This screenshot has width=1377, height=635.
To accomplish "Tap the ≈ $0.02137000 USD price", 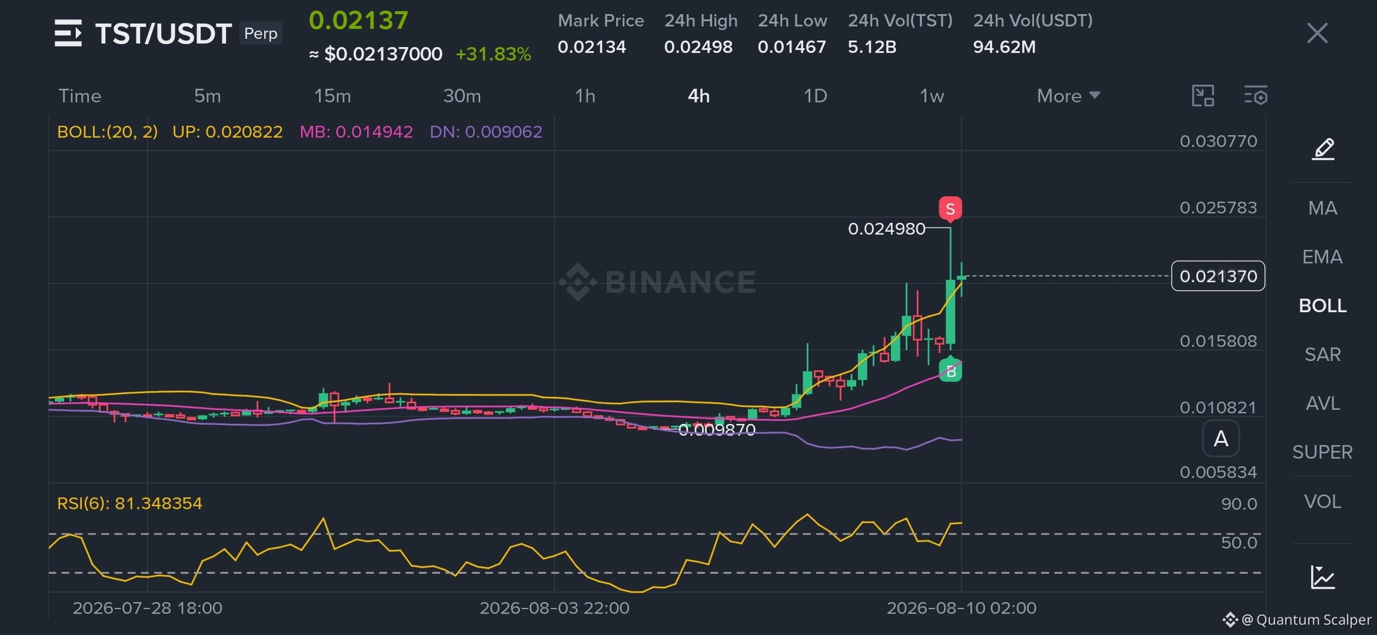I will click(375, 54).
